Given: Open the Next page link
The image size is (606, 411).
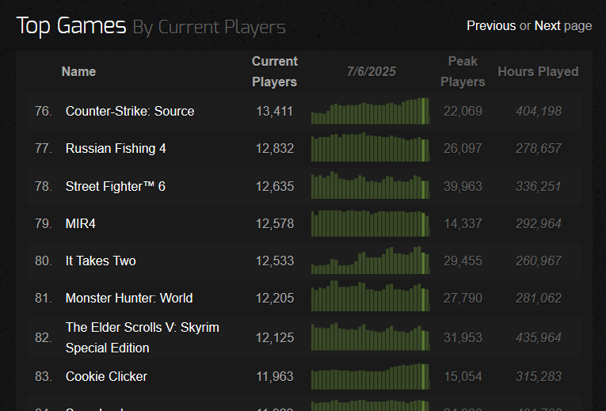Looking at the screenshot, I should point(547,26).
